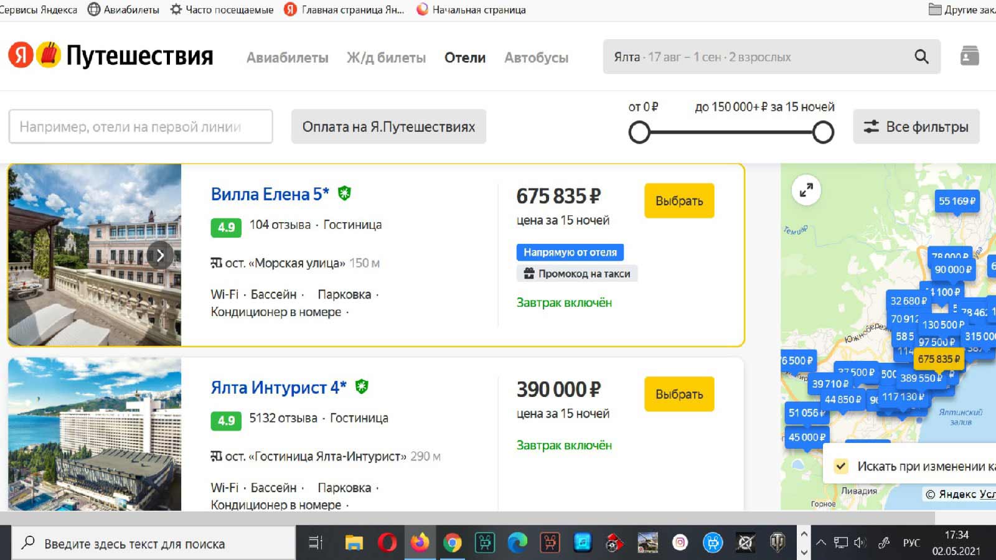Viewport: 996px width, 560px height.
Task: Expand the map to fullscreen
Action: pyautogui.click(x=806, y=190)
